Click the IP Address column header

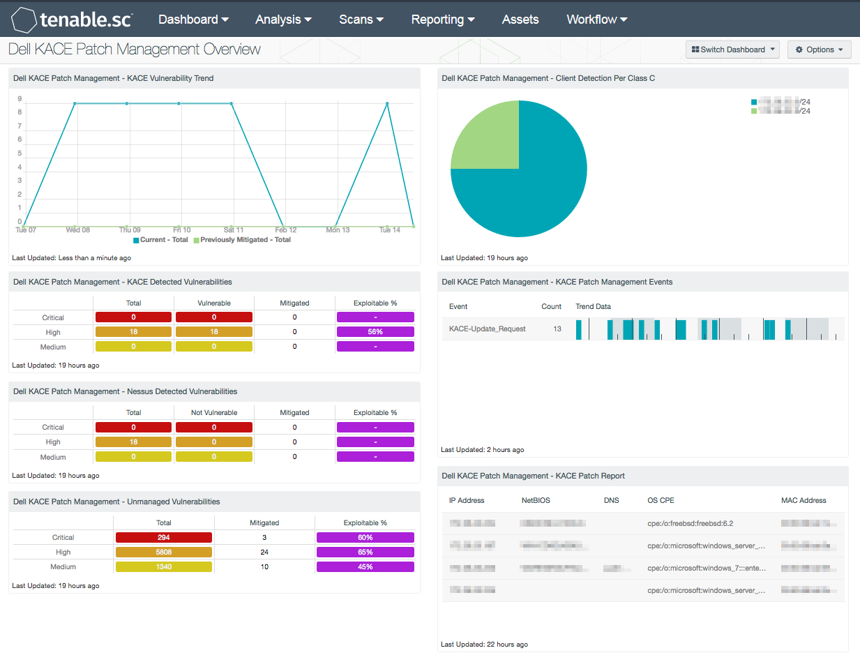click(467, 501)
